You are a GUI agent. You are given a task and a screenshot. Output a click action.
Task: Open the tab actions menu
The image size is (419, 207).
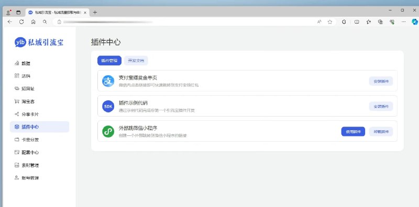click(x=18, y=12)
